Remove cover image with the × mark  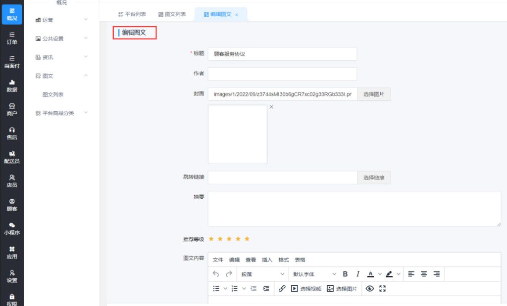[271, 107]
